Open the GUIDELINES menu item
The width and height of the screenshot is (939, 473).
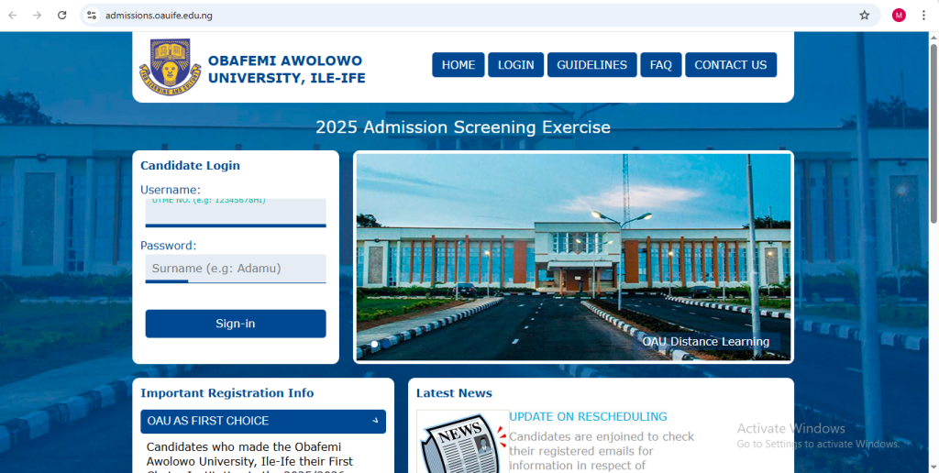(591, 65)
